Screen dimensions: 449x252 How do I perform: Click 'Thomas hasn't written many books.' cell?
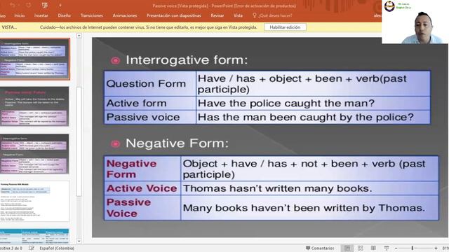pyautogui.click(x=309, y=188)
